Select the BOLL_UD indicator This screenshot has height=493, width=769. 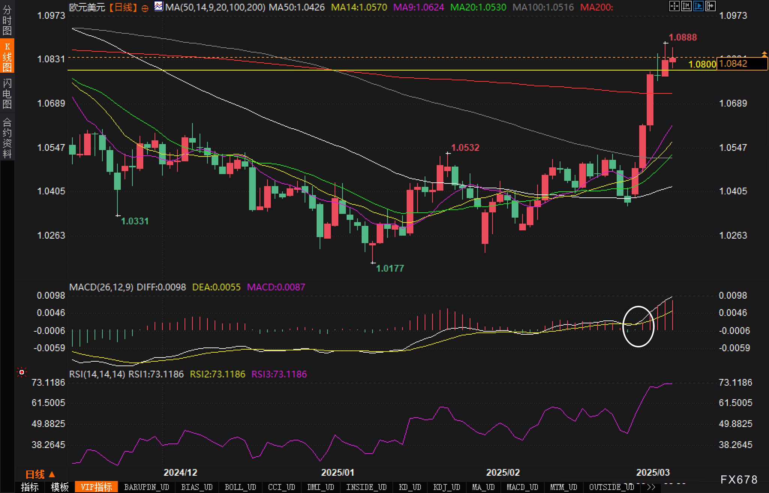pyautogui.click(x=240, y=487)
